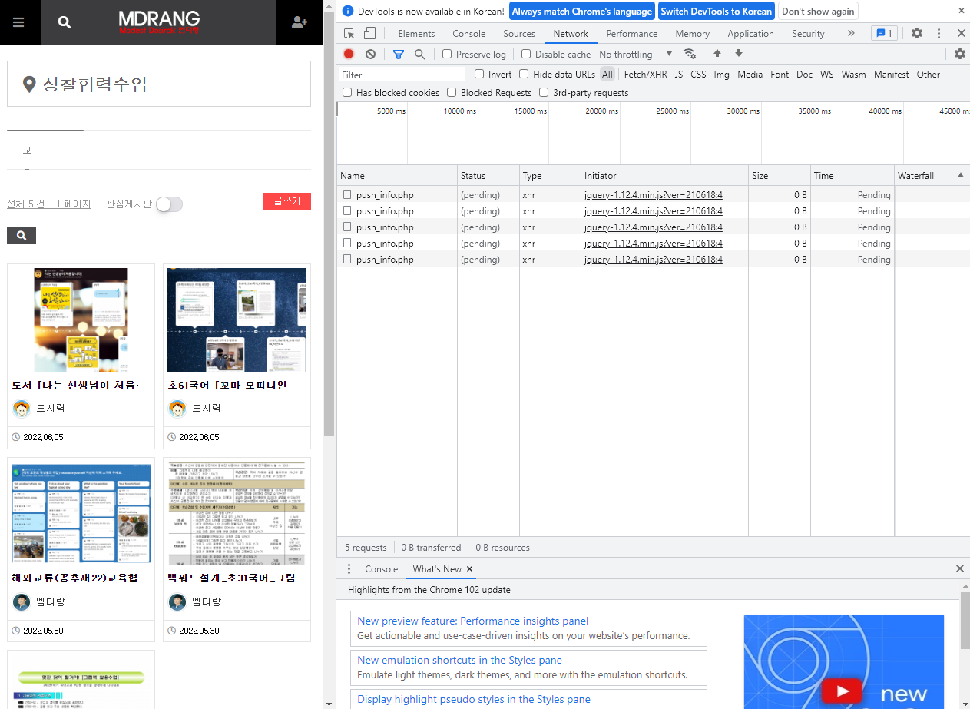Open the DevTools settings gear in the top bar

click(917, 33)
